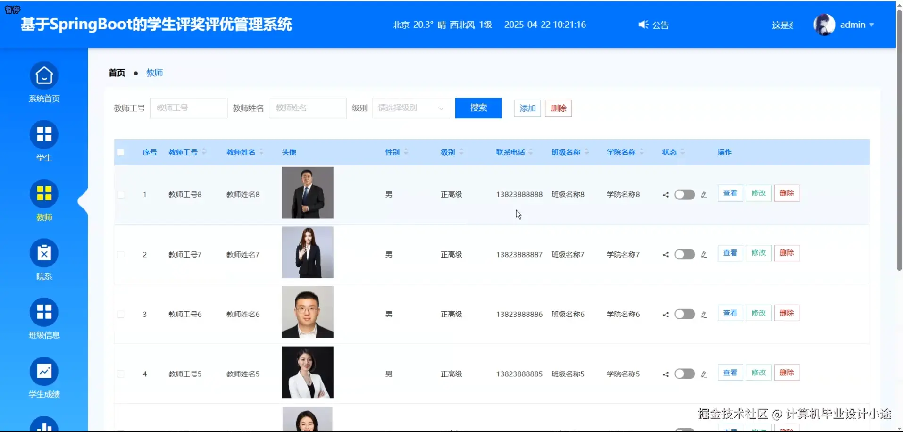Select the 班级信息 sidebar icon
Screen dimensions: 903x432
tap(44, 311)
